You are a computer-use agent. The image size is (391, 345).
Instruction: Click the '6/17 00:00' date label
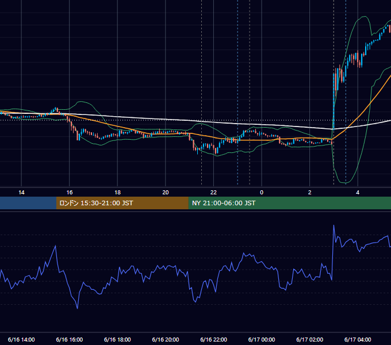point(262,339)
